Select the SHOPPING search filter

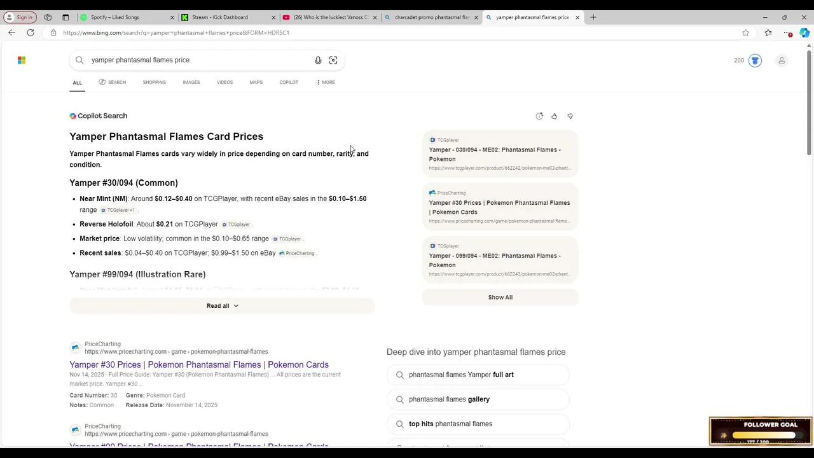point(154,82)
